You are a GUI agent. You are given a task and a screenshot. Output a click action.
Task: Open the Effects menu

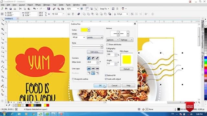[x=38, y=5]
